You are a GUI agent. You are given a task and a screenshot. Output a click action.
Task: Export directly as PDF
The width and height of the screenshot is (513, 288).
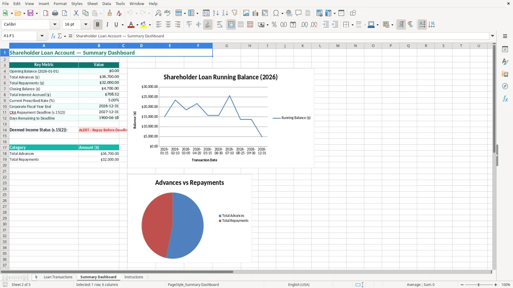(46, 13)
